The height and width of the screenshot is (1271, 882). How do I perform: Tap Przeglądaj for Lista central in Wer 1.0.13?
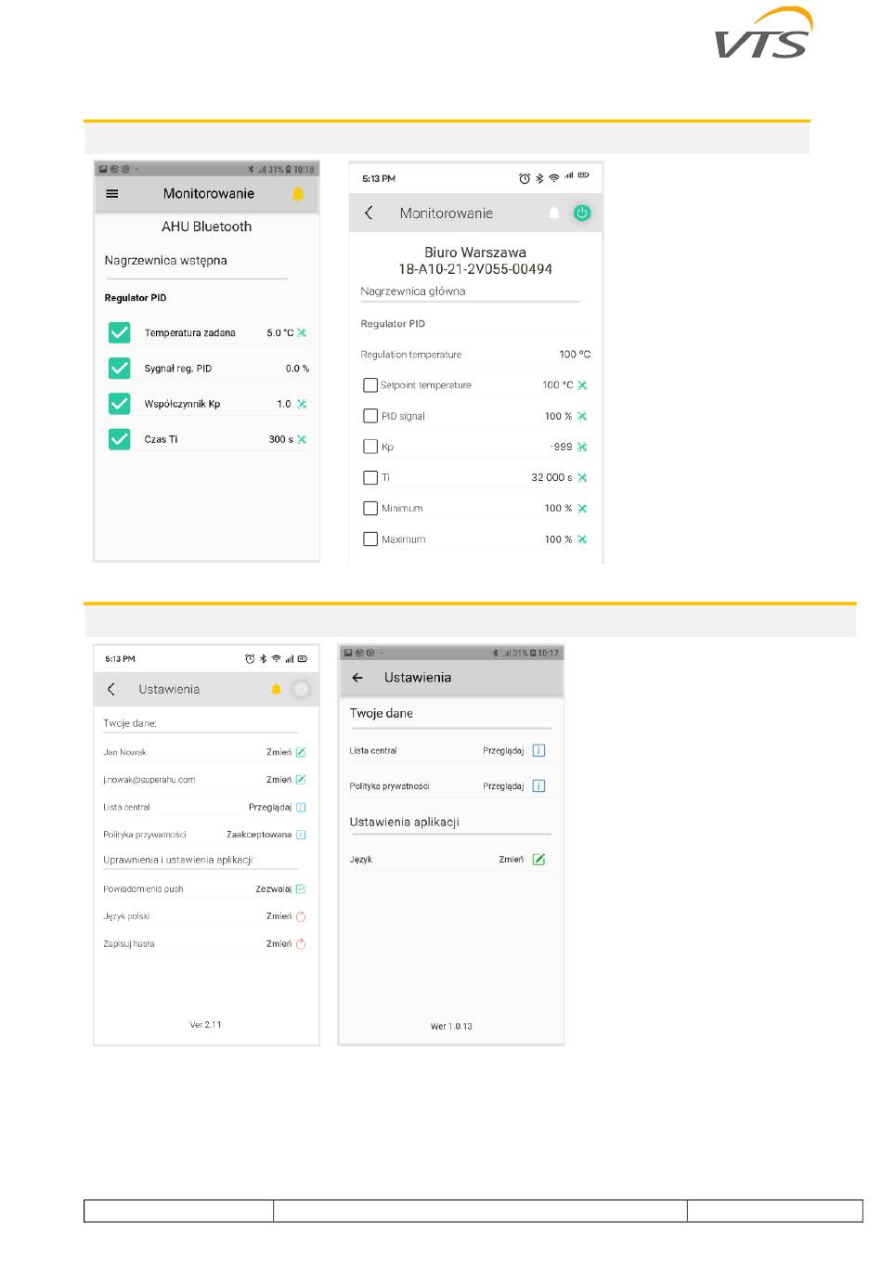pyautogui.click(x=503, y=751)
